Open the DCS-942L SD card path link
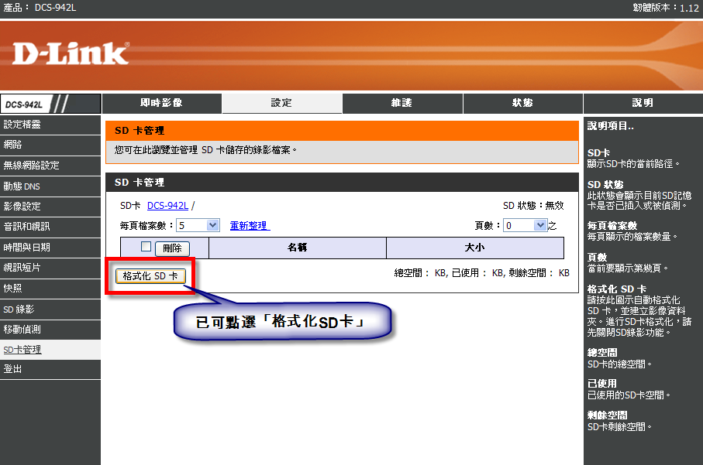This screenshot has height=465, width=703. click(167, 206)
